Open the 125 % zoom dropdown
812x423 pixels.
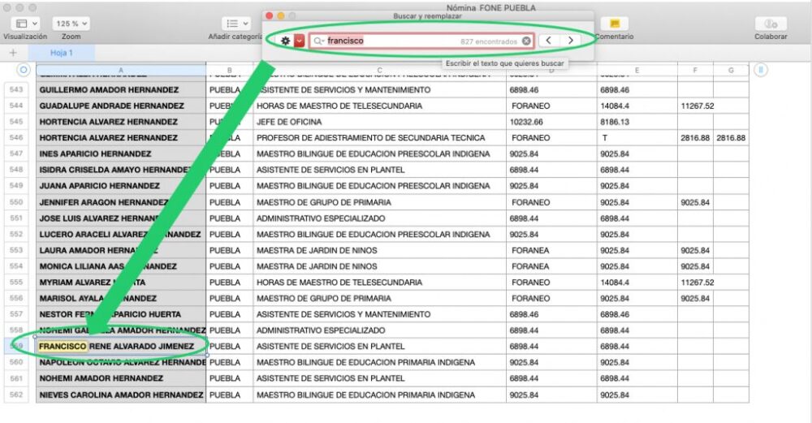coord(71,24)
